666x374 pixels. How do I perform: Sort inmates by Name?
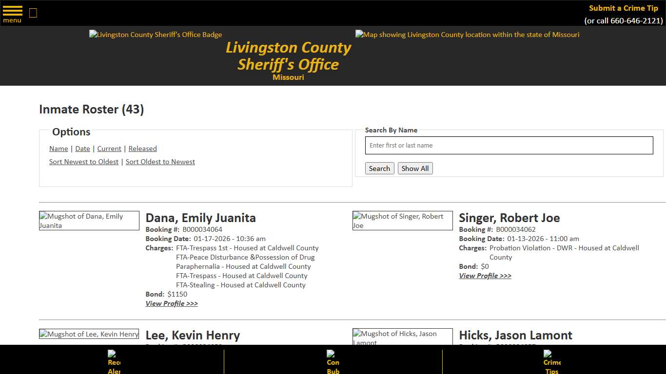(x=58, y=149)
